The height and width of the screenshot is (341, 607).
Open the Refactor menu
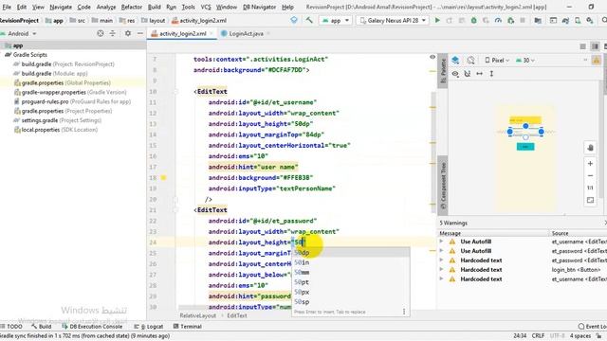[132, 7]
